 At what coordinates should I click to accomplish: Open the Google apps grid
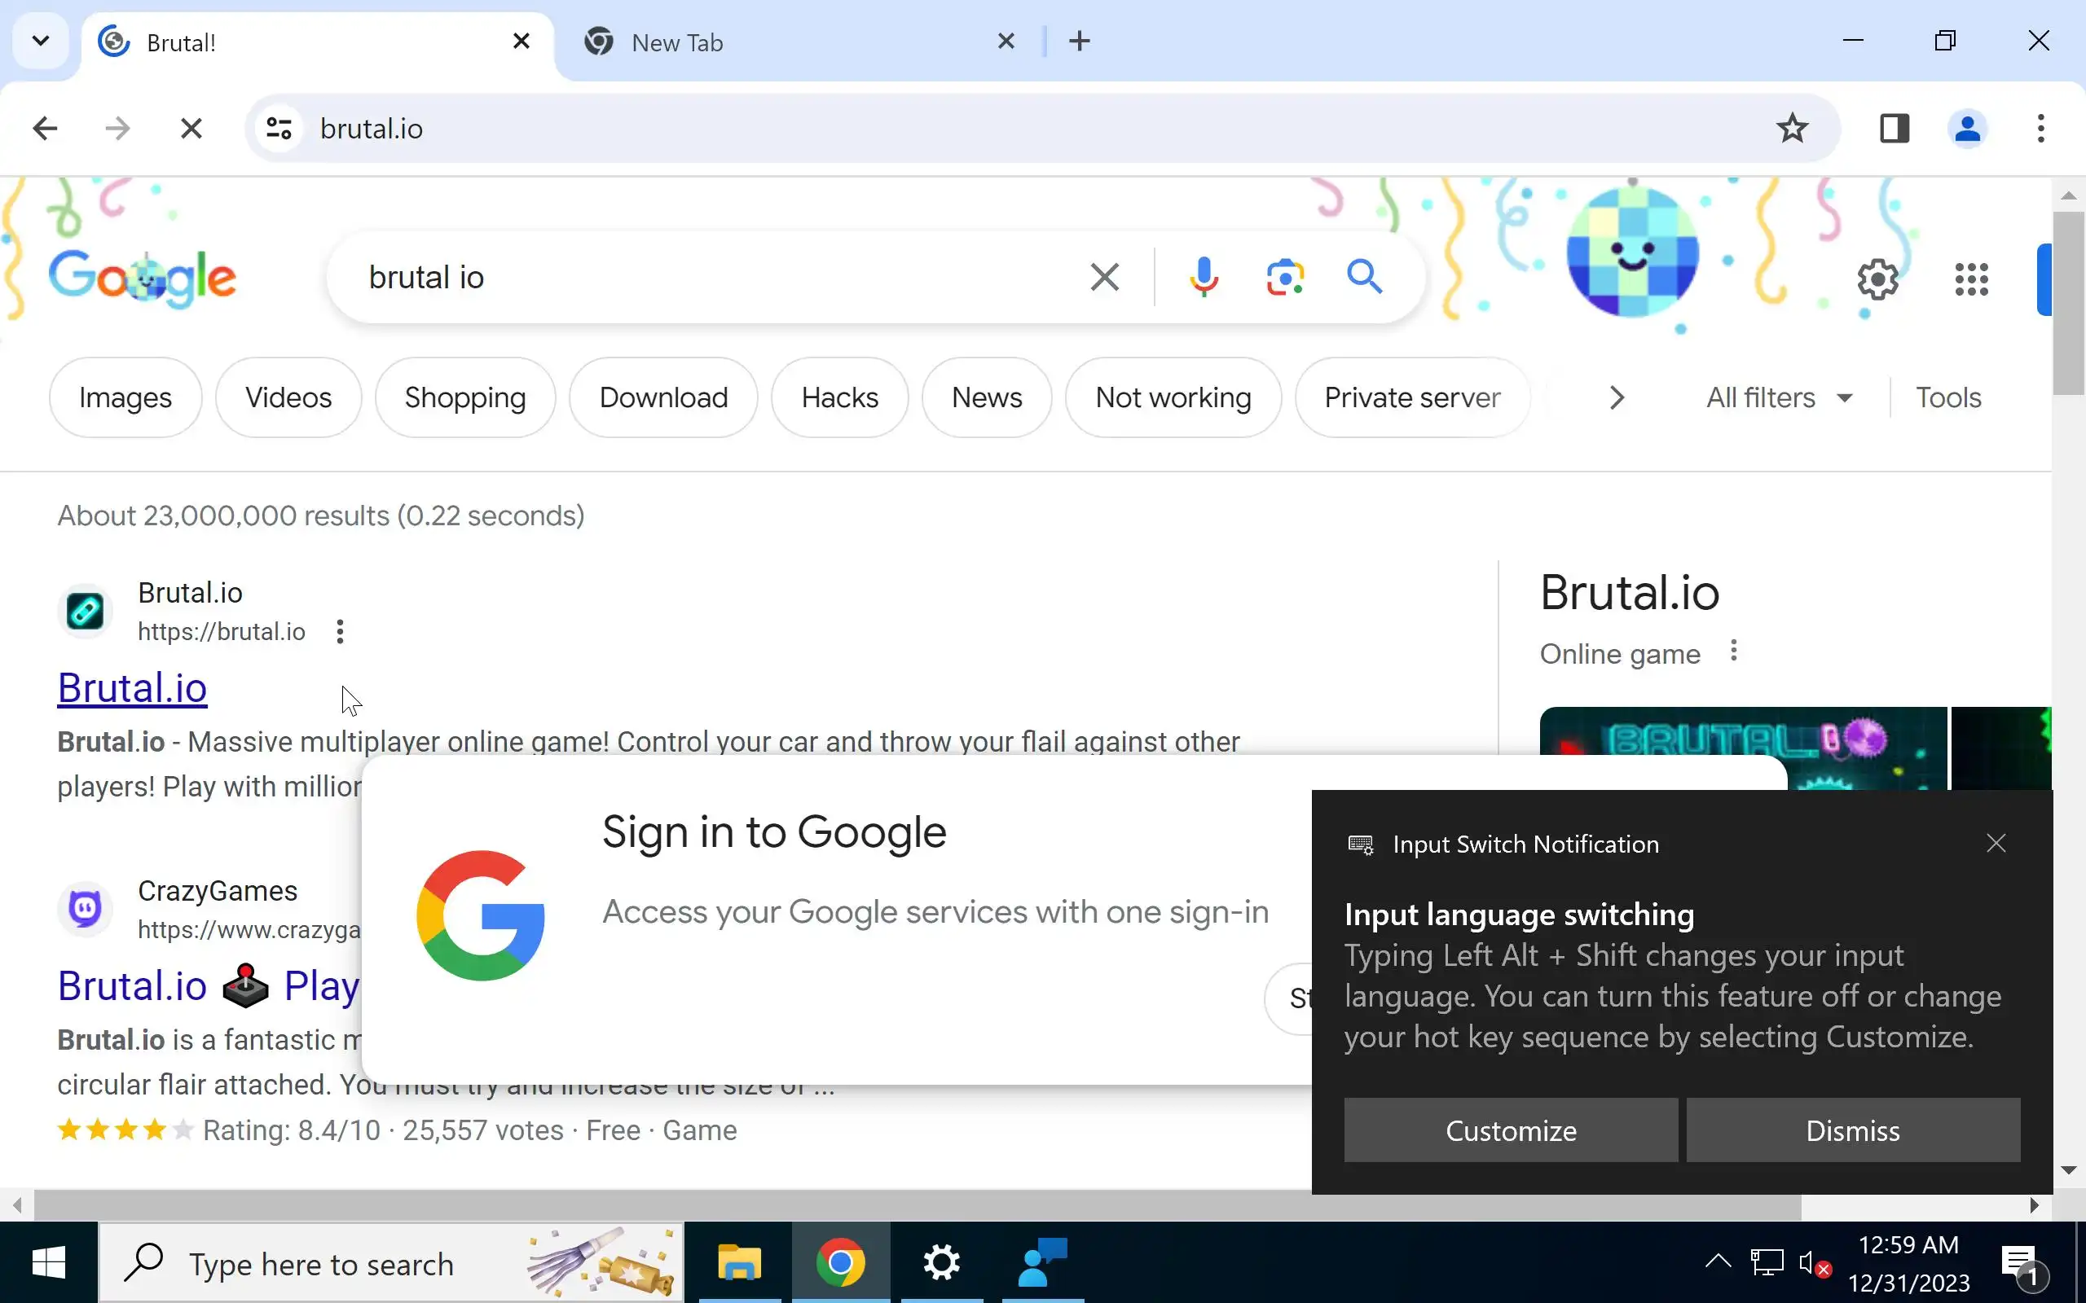(x=1971, y=279)
